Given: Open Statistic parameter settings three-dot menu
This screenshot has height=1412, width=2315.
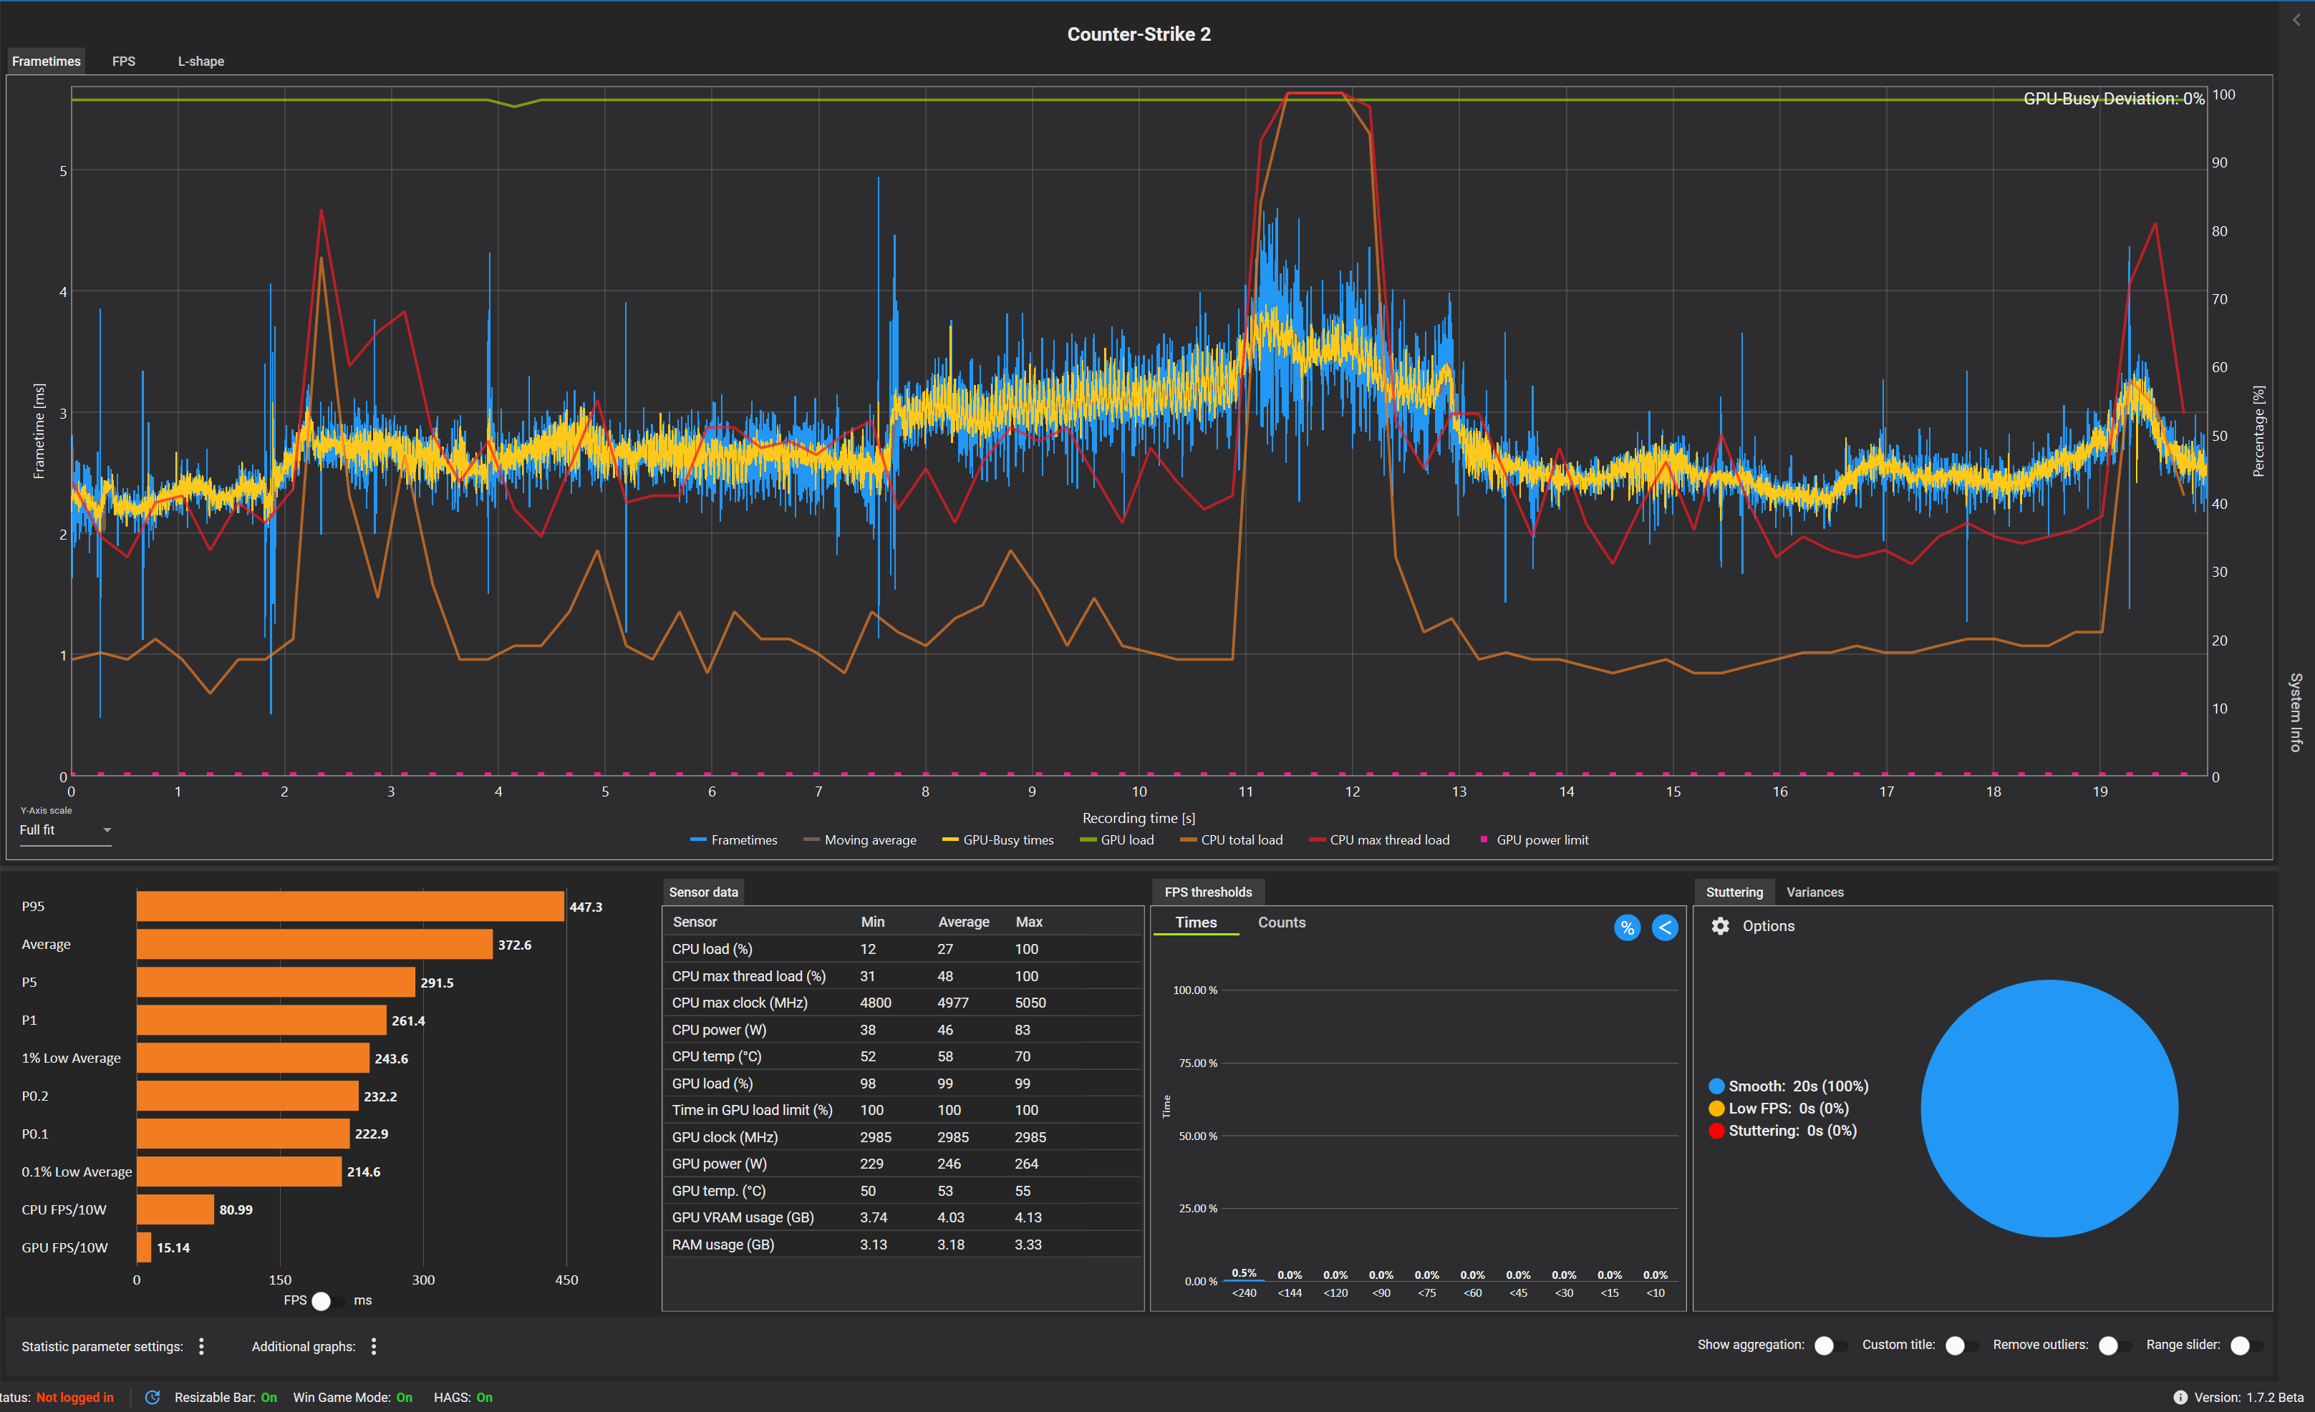Looking at the screenshot, I should (201, 1346).
